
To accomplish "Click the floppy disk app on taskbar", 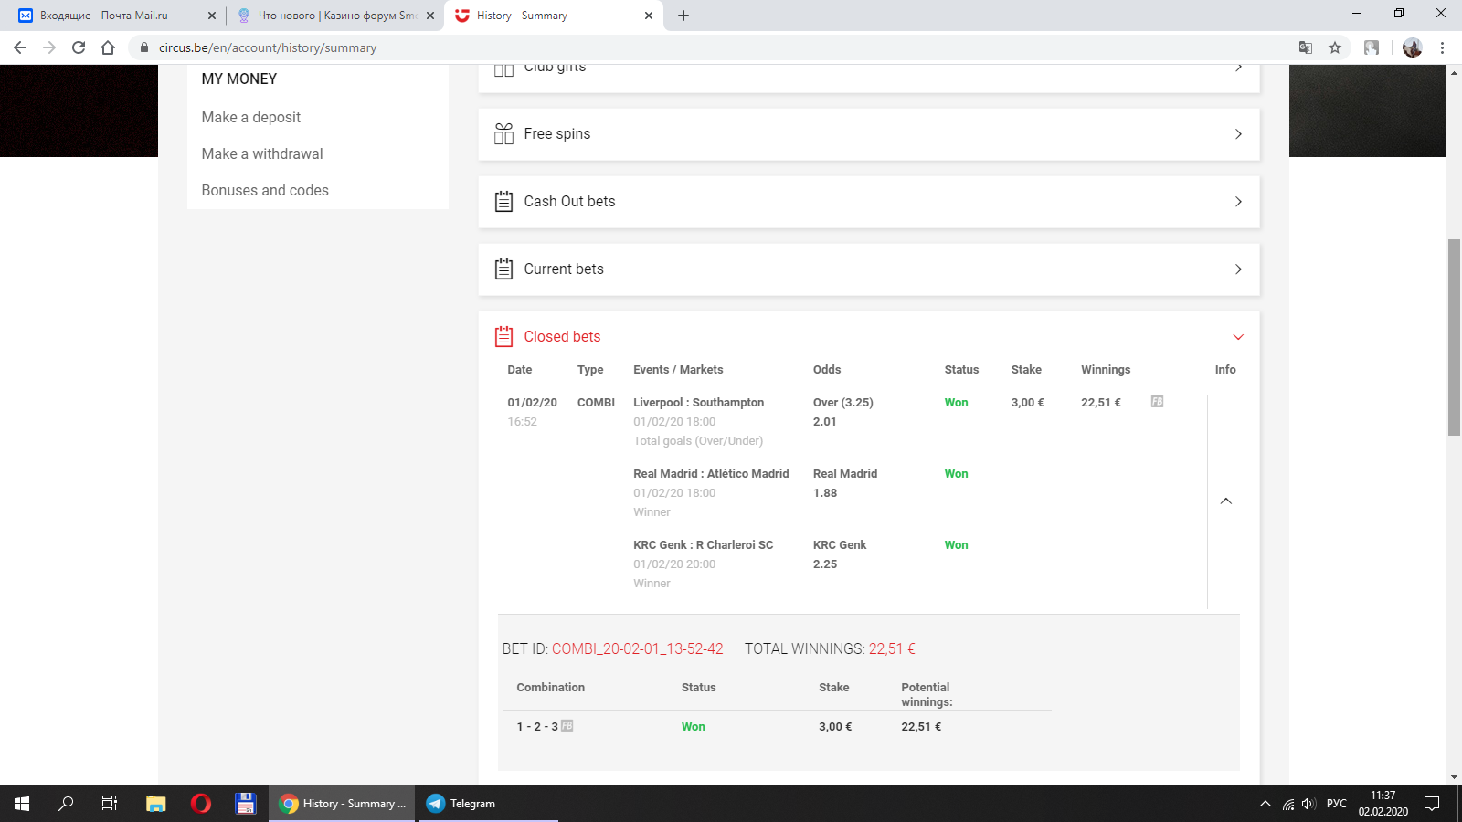I will coord(245,804).
